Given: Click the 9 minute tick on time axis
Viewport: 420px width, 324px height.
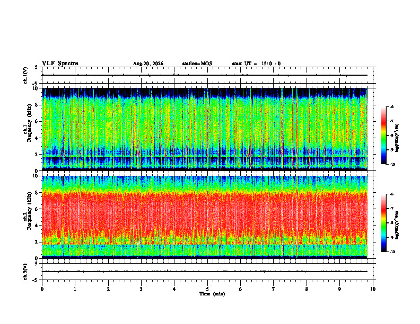Looking at the screenshot, I should click(339, 289).
